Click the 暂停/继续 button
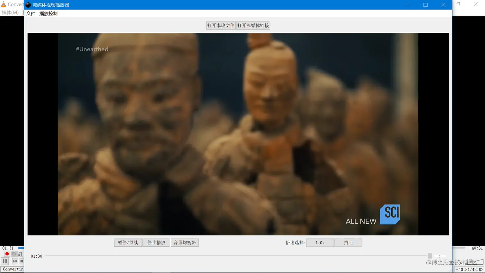Screen dimensions: 485x273 (128, 243)
